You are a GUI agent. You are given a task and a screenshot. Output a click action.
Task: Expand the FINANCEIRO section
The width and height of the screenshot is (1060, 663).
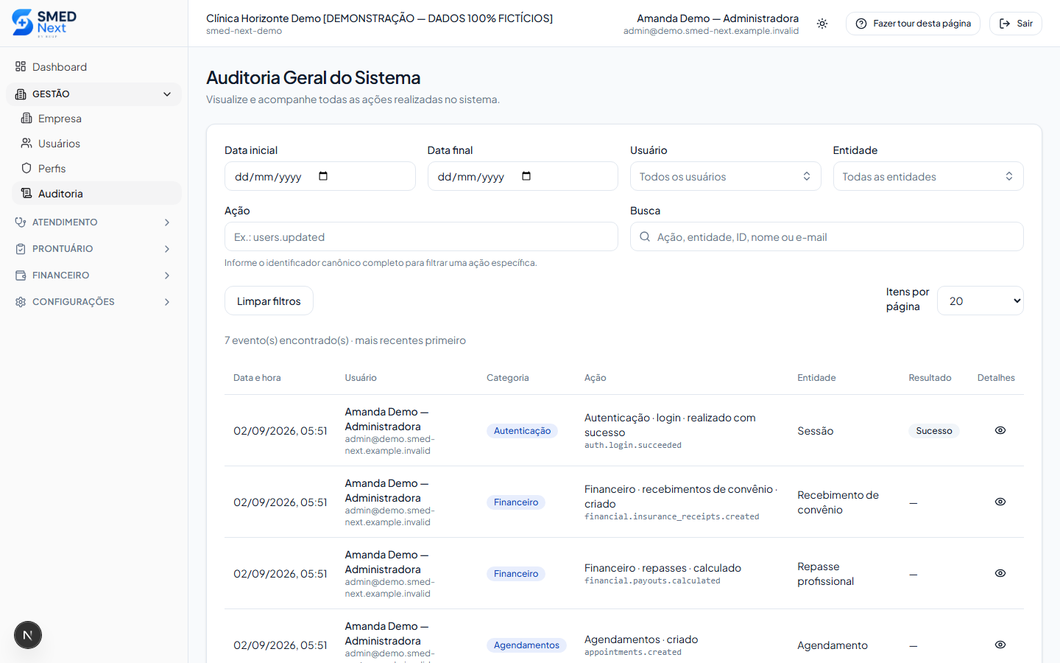coord(93,276)
